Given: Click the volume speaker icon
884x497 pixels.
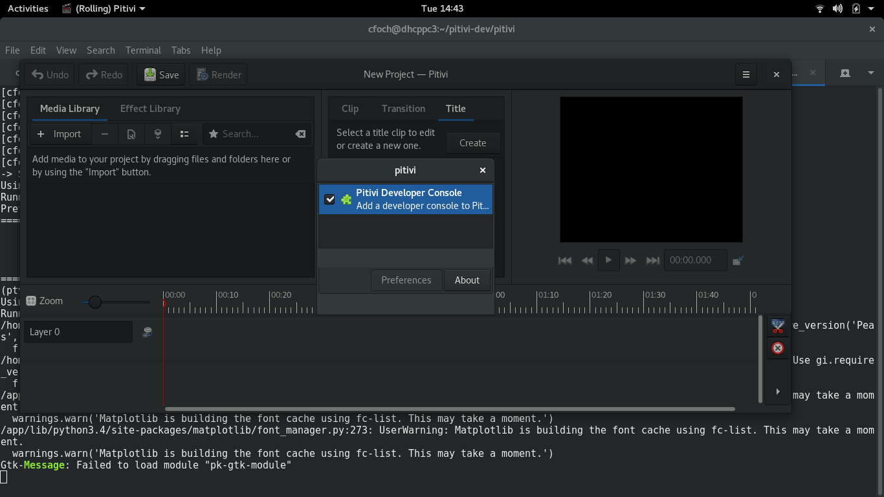Looking at the screenshot, I should 837,8.
